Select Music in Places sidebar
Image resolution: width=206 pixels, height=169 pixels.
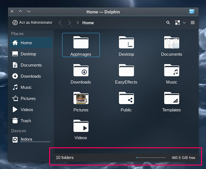click(31, 87)
